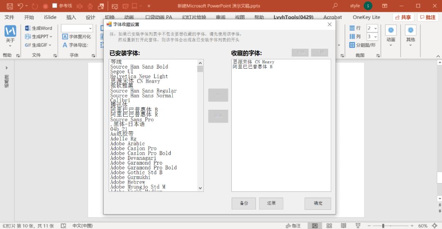This screenshot has width=442, height=229.
Task: Save the presentation via Quick Access toolbar
Action: 9,6
